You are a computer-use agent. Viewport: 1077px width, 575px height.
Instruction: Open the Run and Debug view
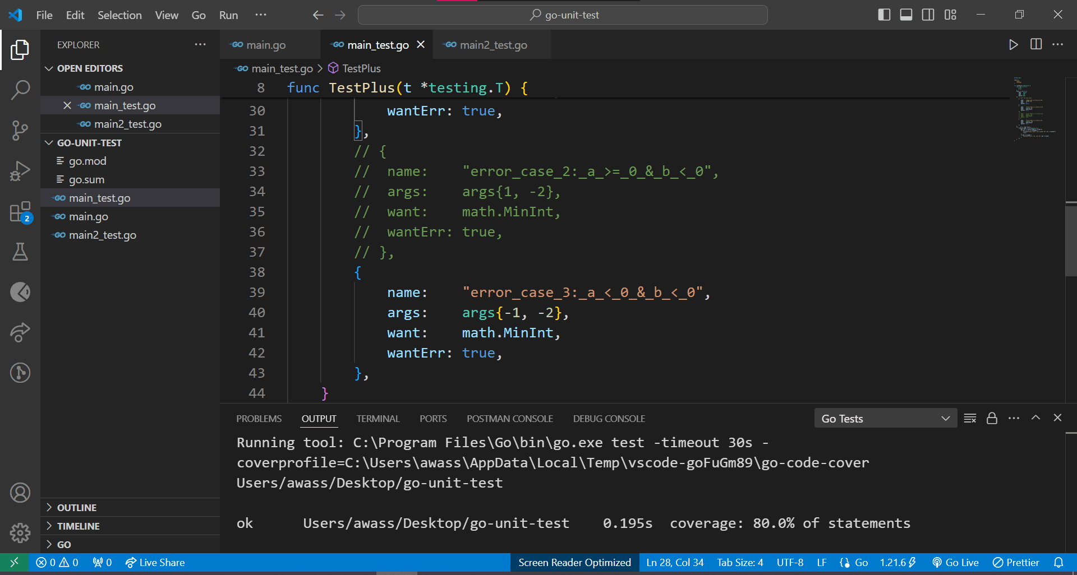point(20,170)
